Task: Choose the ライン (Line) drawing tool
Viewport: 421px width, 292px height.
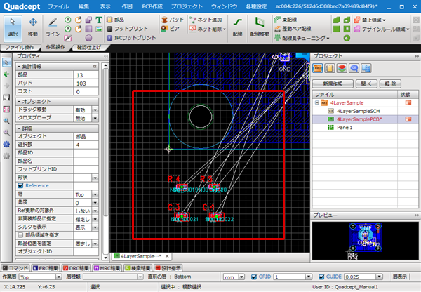Action: click(x=53, y=28)
